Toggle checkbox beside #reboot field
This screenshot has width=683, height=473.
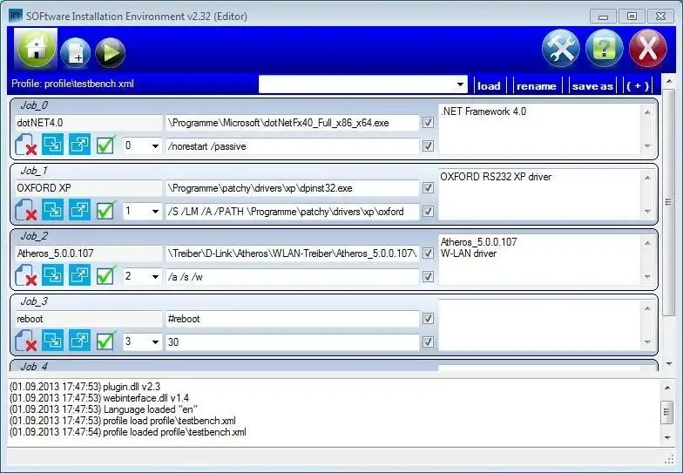429,319
